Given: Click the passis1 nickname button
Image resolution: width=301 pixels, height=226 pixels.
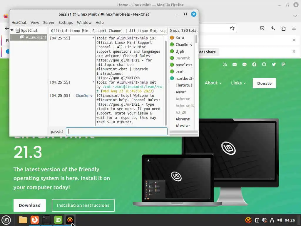Looking at the screenshot, I should [57, 132].
